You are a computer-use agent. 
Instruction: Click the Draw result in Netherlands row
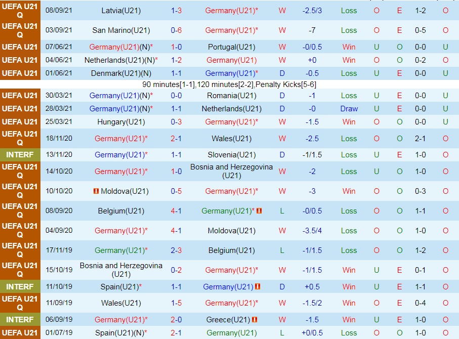click(349, 109)
